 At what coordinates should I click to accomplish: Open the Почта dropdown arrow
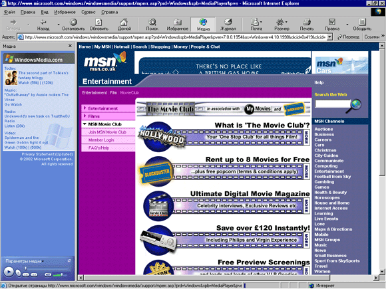pos(261,22)
